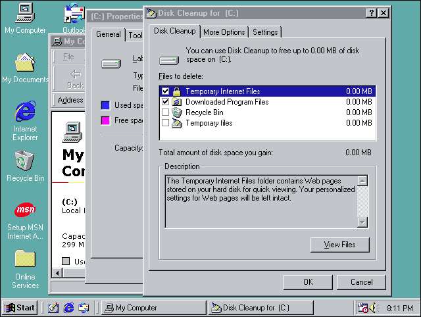Viewport: 421px width, 317px height.
Task: Click the View Files button
Action: point(340,245)
